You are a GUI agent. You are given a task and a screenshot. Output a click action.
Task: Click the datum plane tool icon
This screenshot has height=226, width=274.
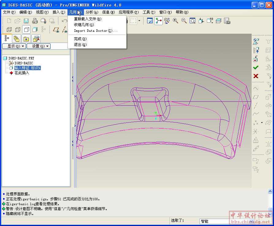256,97
